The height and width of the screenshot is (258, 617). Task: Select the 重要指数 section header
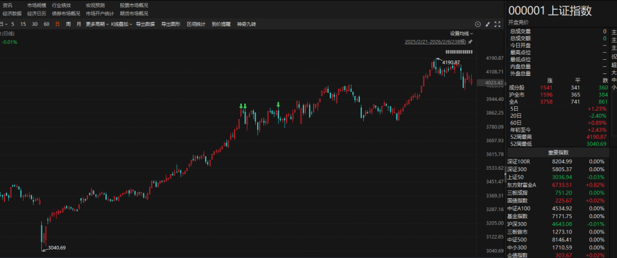[x=559, y=153]
